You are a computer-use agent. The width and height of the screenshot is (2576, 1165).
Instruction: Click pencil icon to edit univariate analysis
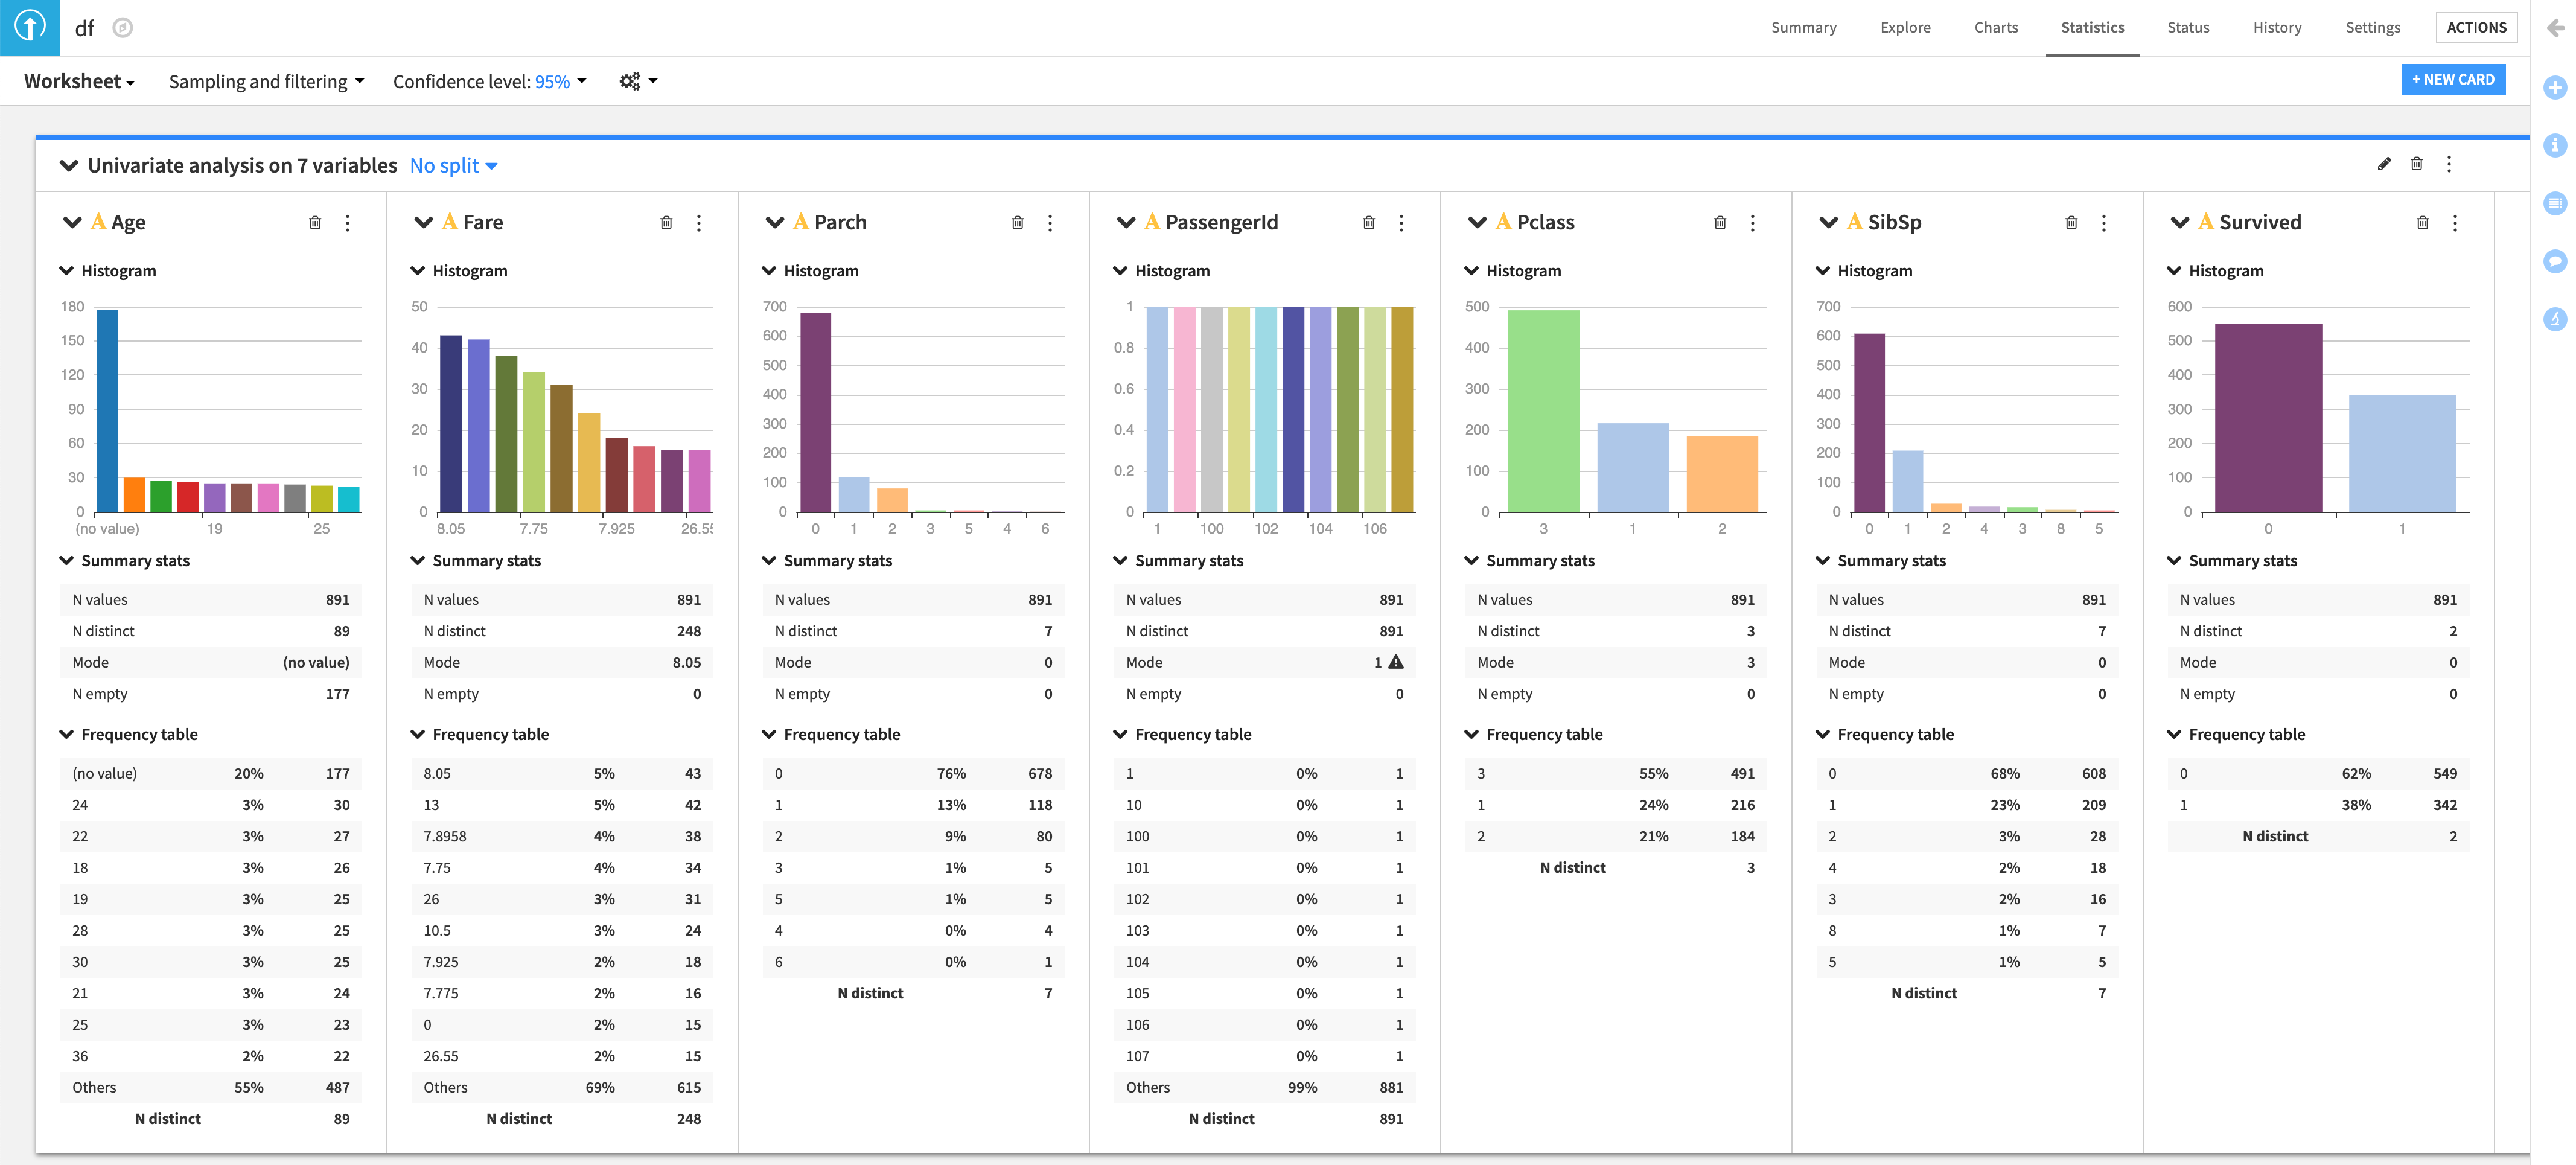click(2384, 164)
